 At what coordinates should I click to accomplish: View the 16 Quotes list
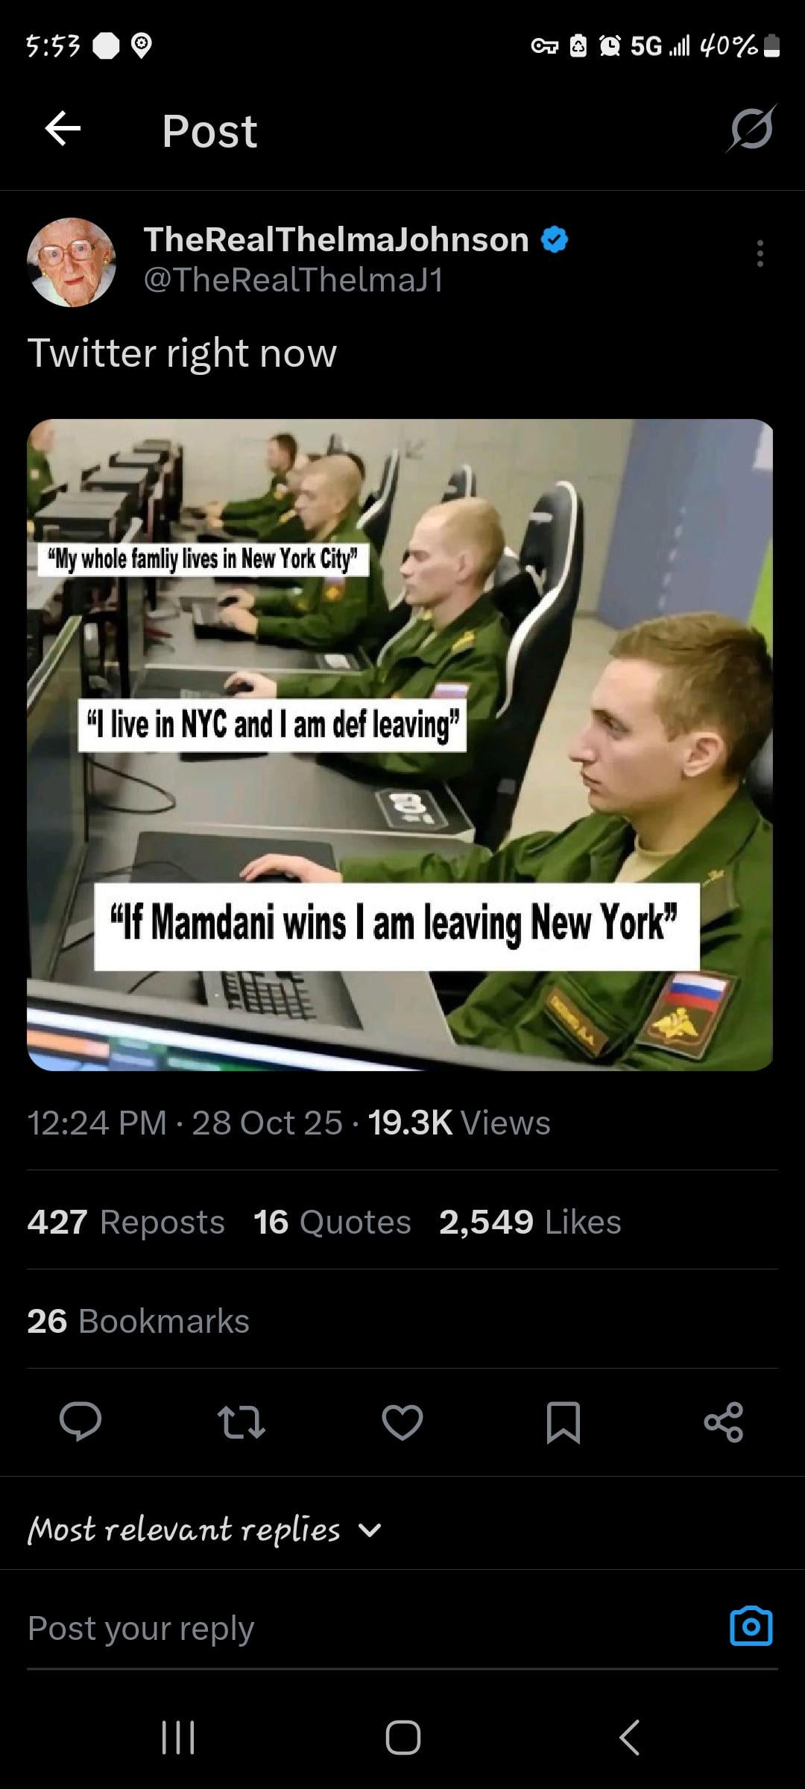(332, 1222)
